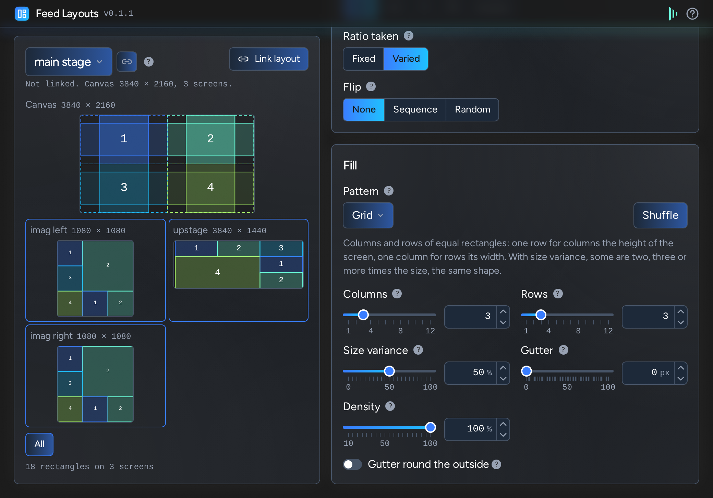Increase Size variance with up arrow

click(503, 368)
